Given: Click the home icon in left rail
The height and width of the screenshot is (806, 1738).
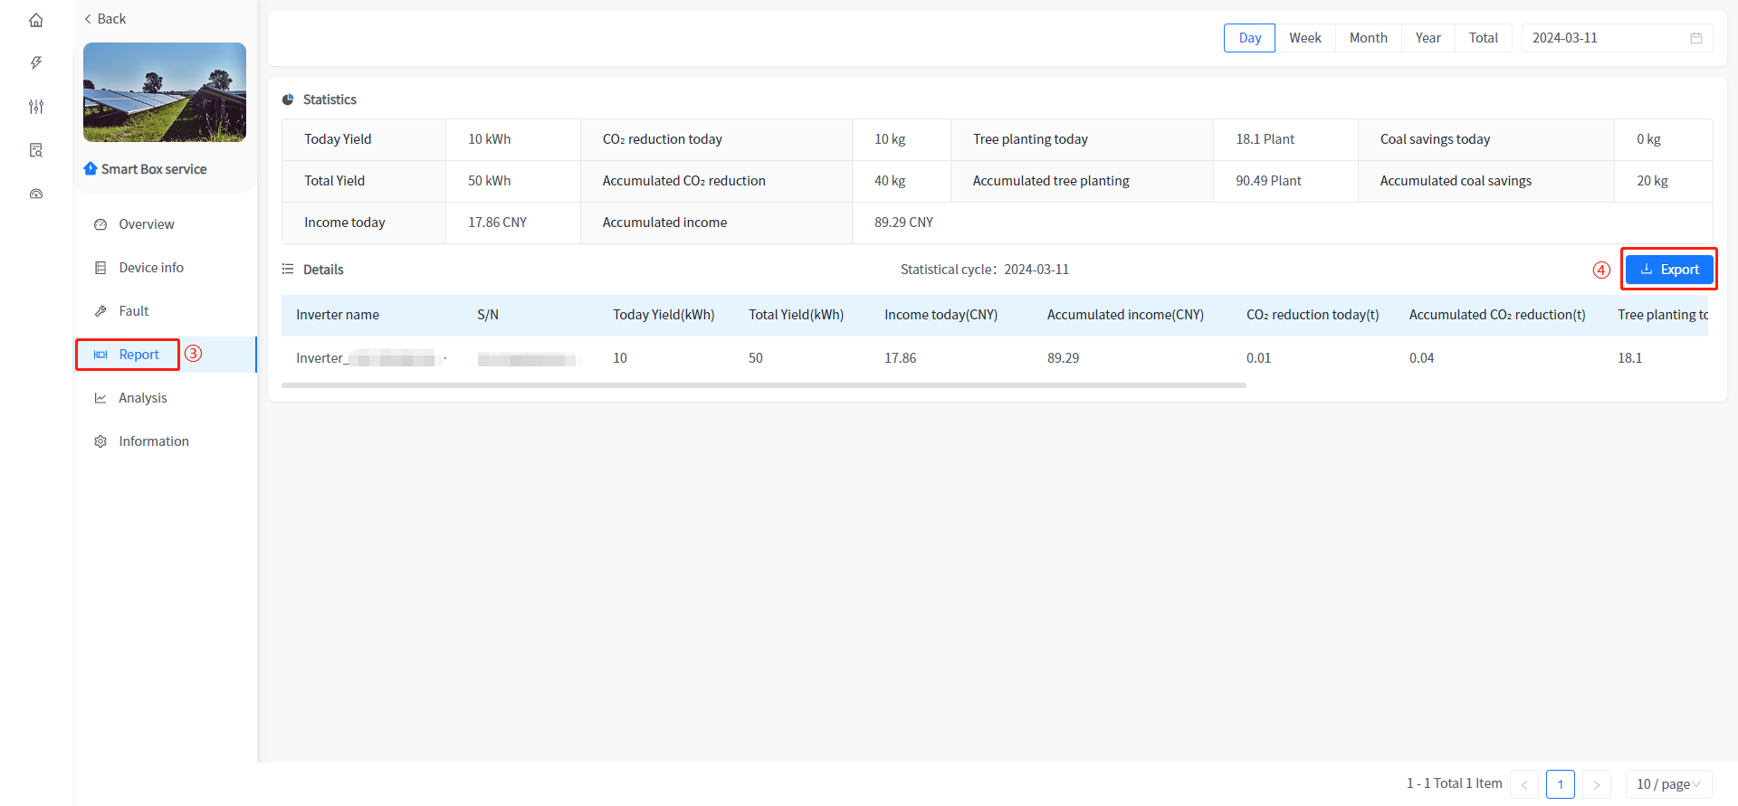Looking at the screenshot, I should [36, 20].
